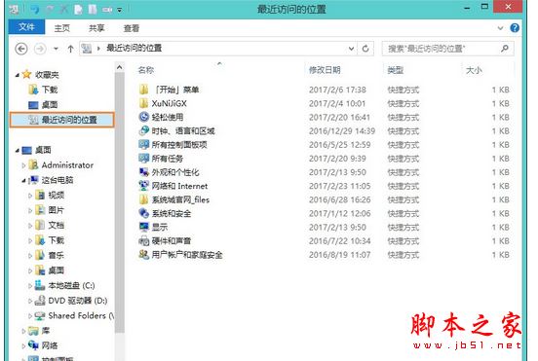Select 外观和个性化 icon

click(x=144, y=172)
